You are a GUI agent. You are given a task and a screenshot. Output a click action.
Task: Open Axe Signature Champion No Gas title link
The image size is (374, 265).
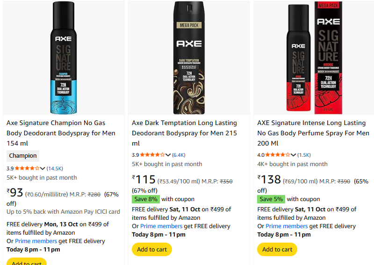56,133
